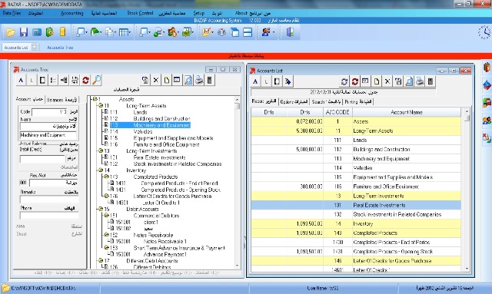Viewport: 492px width, 294px height.
Task: Click the table grid icon in main toolbar
Action: coord(123,32)
